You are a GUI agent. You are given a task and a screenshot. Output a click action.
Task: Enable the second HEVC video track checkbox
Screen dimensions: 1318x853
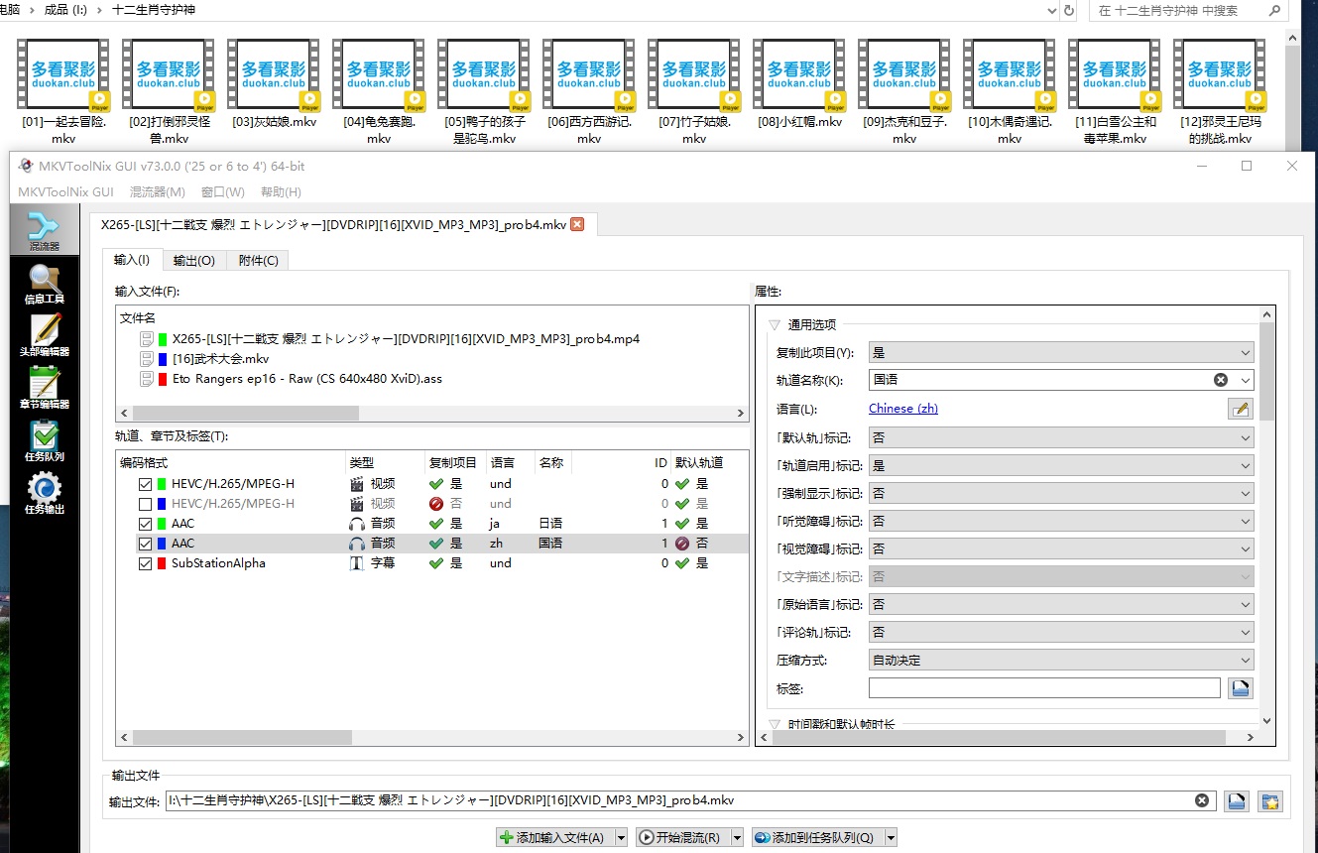click(146, 504)
